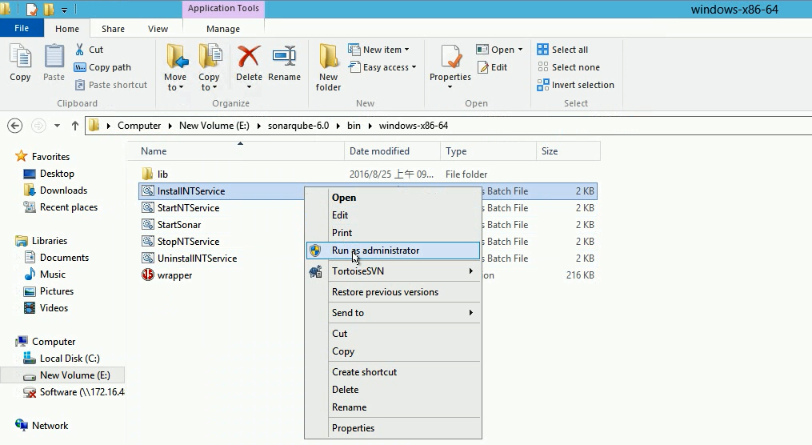
Task: Click Copy path in the ribbon
Action: pyautogui.click(x=102, y=67)
